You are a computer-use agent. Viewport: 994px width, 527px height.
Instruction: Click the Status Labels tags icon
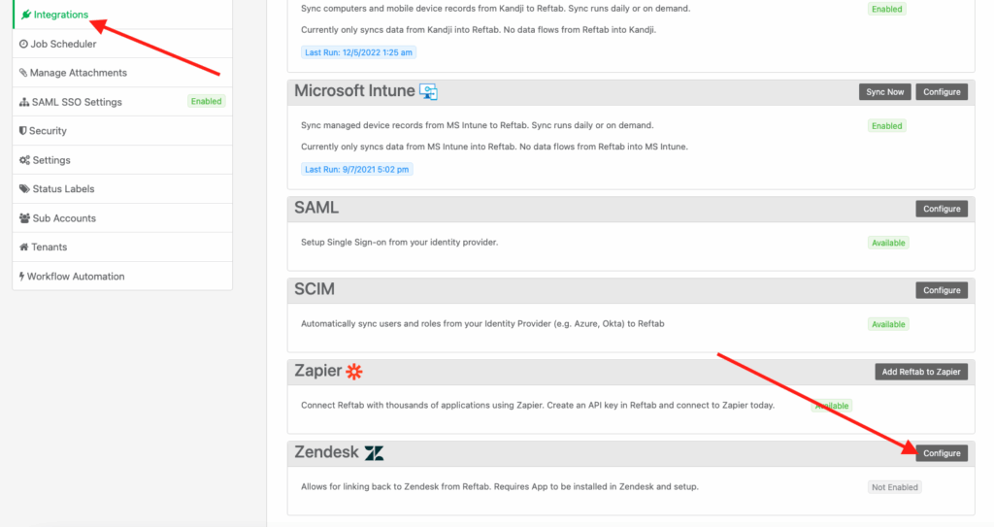tap(24, 189)
